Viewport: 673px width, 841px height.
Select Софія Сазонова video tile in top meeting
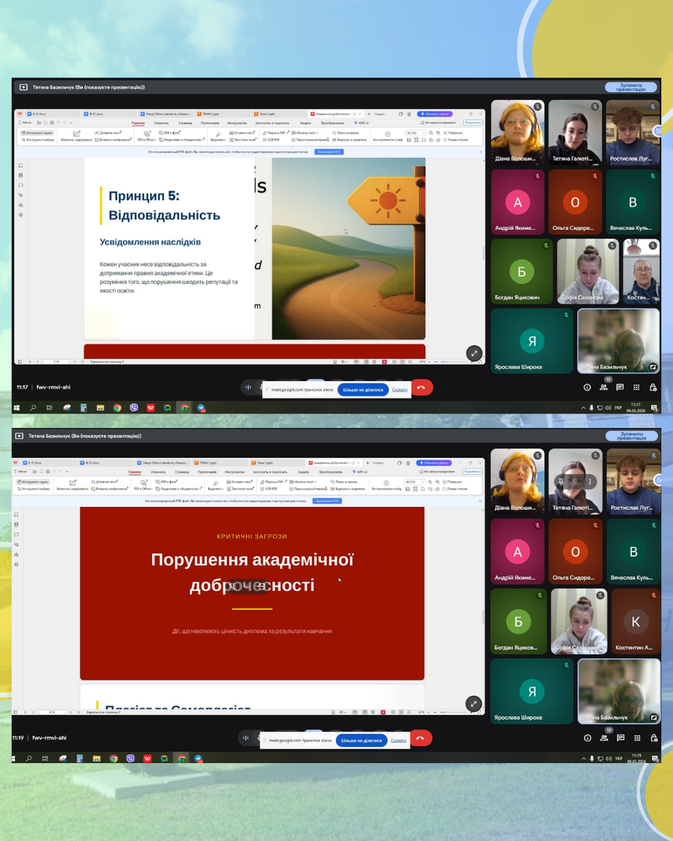tap(588, 271)
